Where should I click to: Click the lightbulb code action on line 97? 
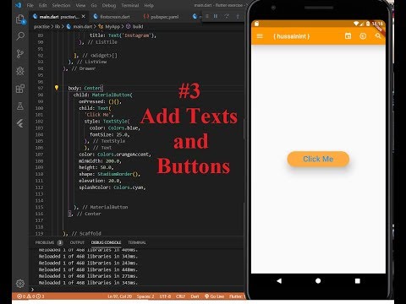click(x=57, y=88)
